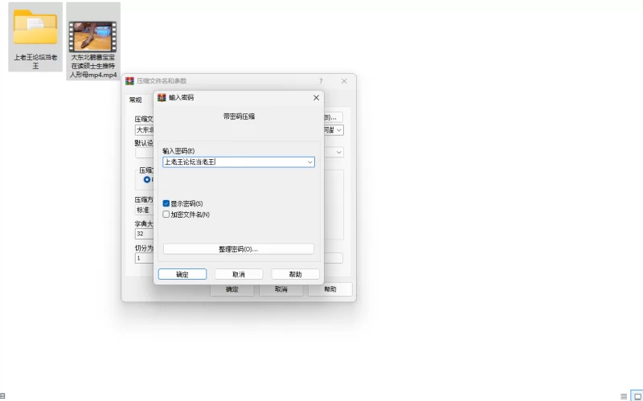Select the archive format radio button behind the dialog
Viewport: 643px width, 401px height.
click(x=147, y=179)
